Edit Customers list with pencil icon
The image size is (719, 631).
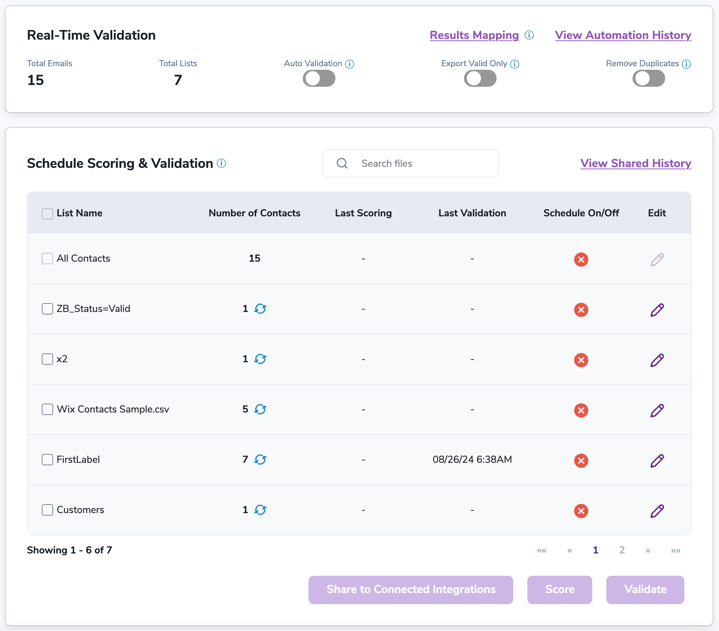(x=657, y=511)
